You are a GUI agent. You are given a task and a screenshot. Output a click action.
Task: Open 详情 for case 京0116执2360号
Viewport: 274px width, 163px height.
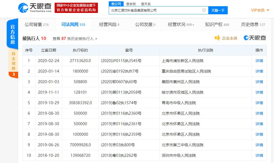point(259,113)
